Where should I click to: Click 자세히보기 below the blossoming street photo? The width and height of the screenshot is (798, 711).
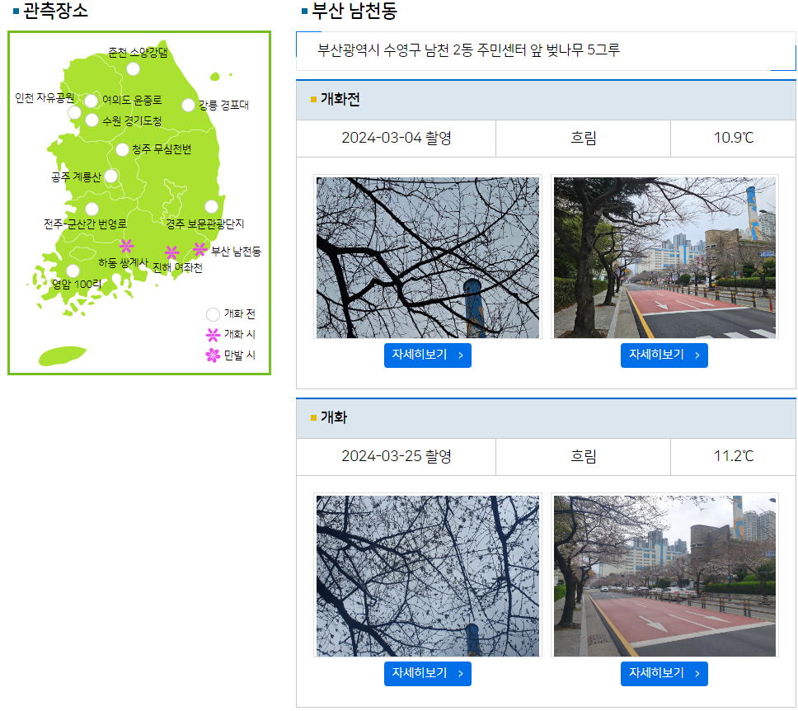click(664, 673)
